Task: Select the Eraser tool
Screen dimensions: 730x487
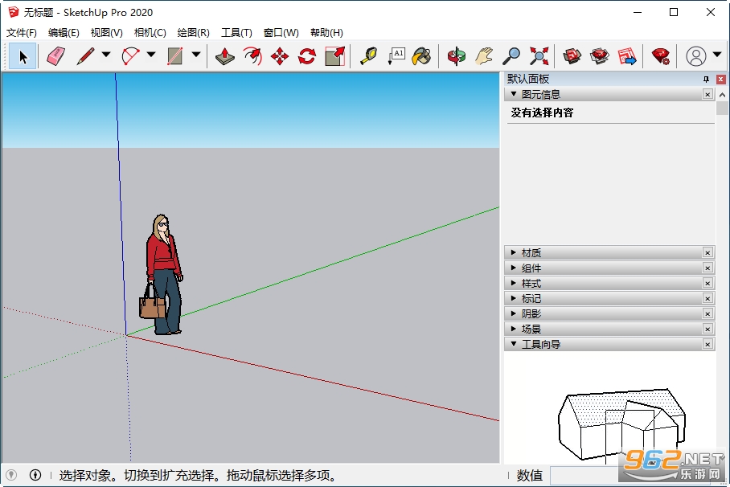Action: (55, 56)
